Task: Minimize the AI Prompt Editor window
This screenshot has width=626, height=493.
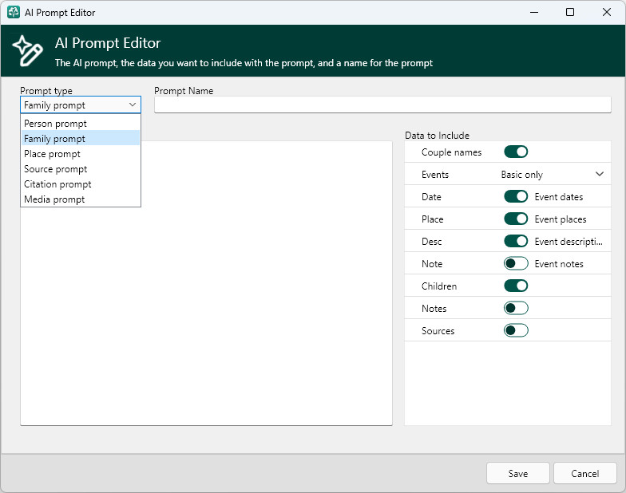Action: point(533,13)
